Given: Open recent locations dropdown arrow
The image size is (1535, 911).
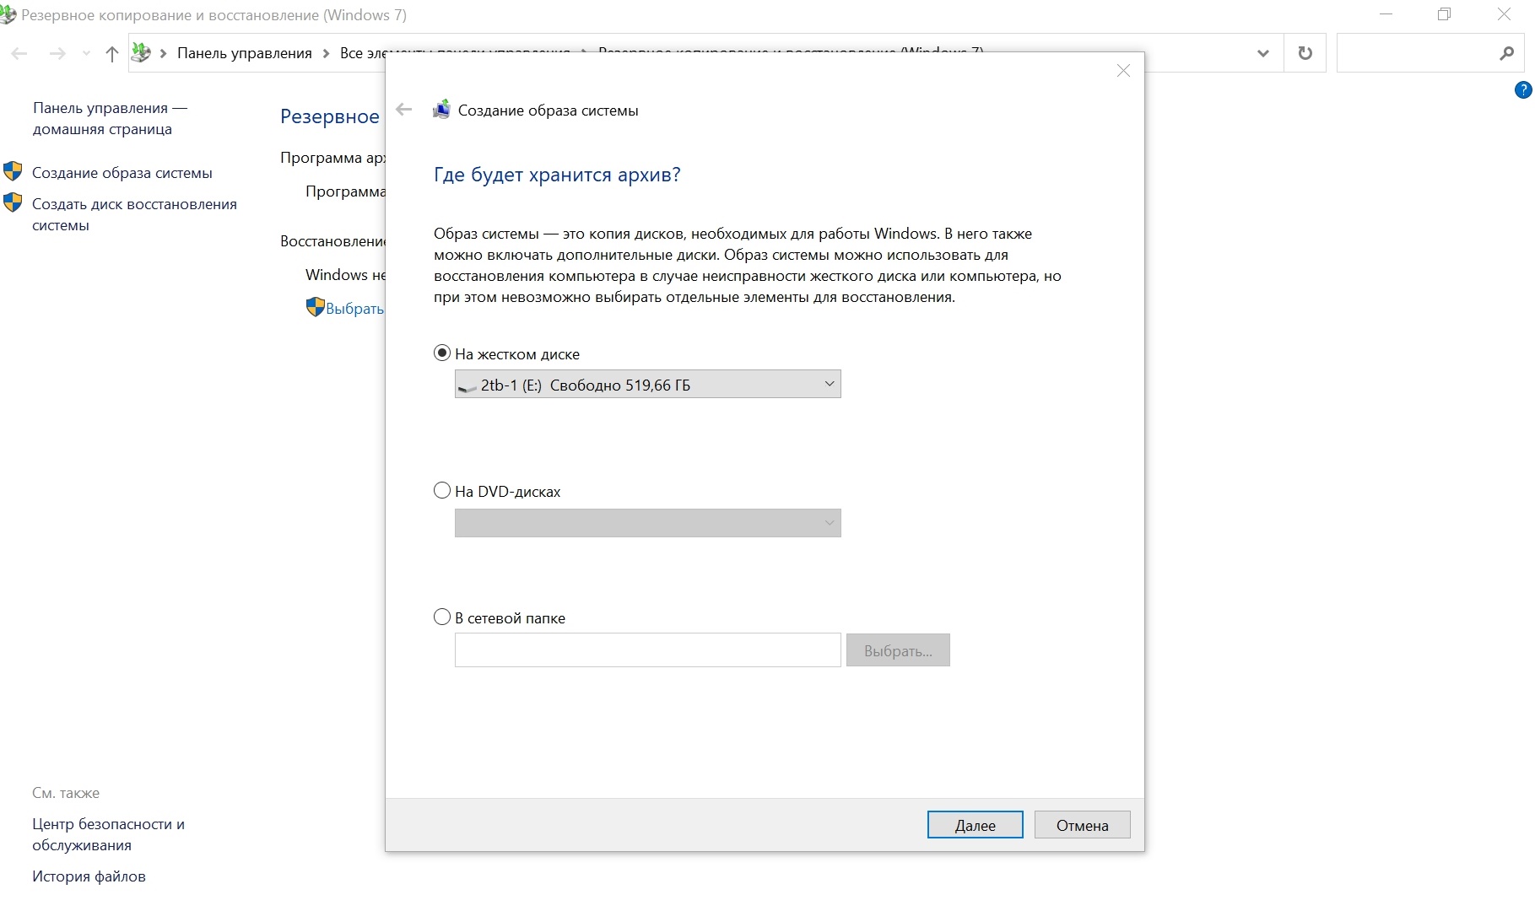Looking at the screenshot, I should click(86, 53).
